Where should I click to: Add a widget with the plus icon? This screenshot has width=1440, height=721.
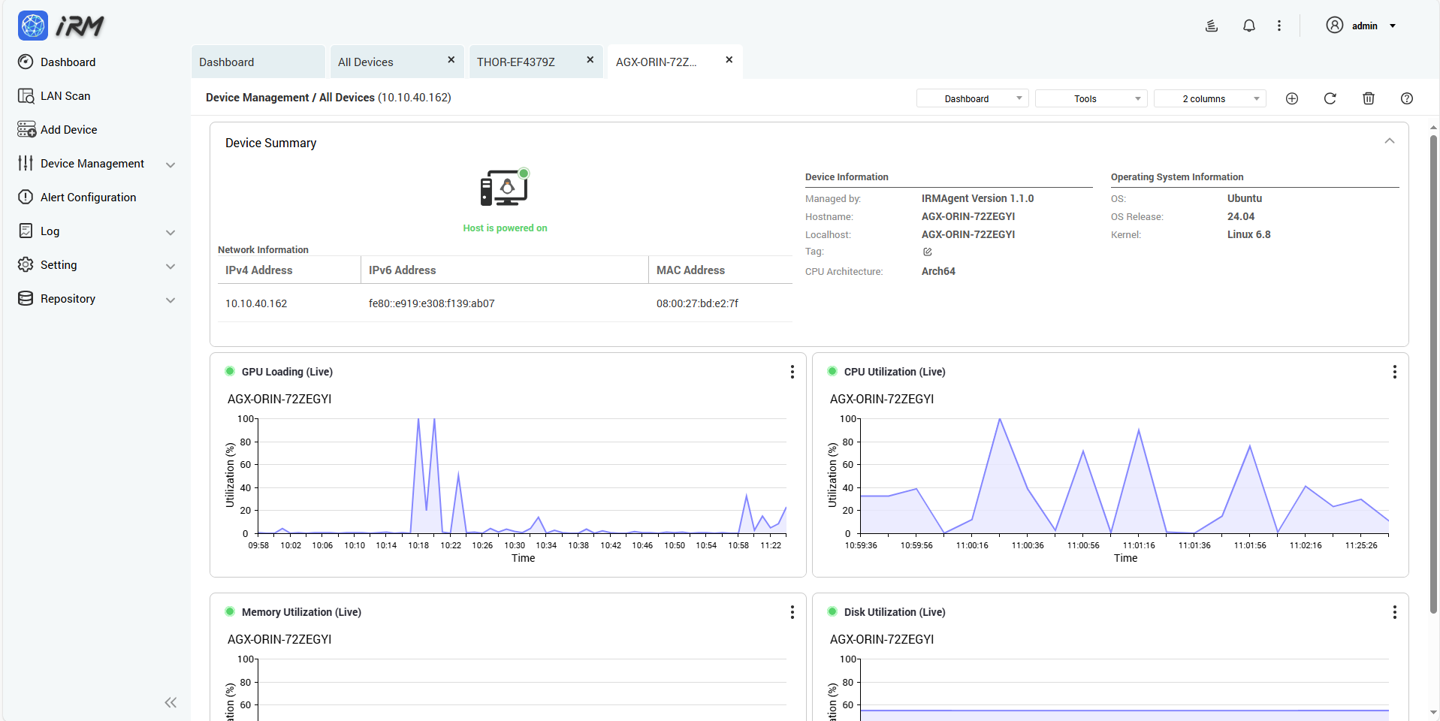point(1292,98)
